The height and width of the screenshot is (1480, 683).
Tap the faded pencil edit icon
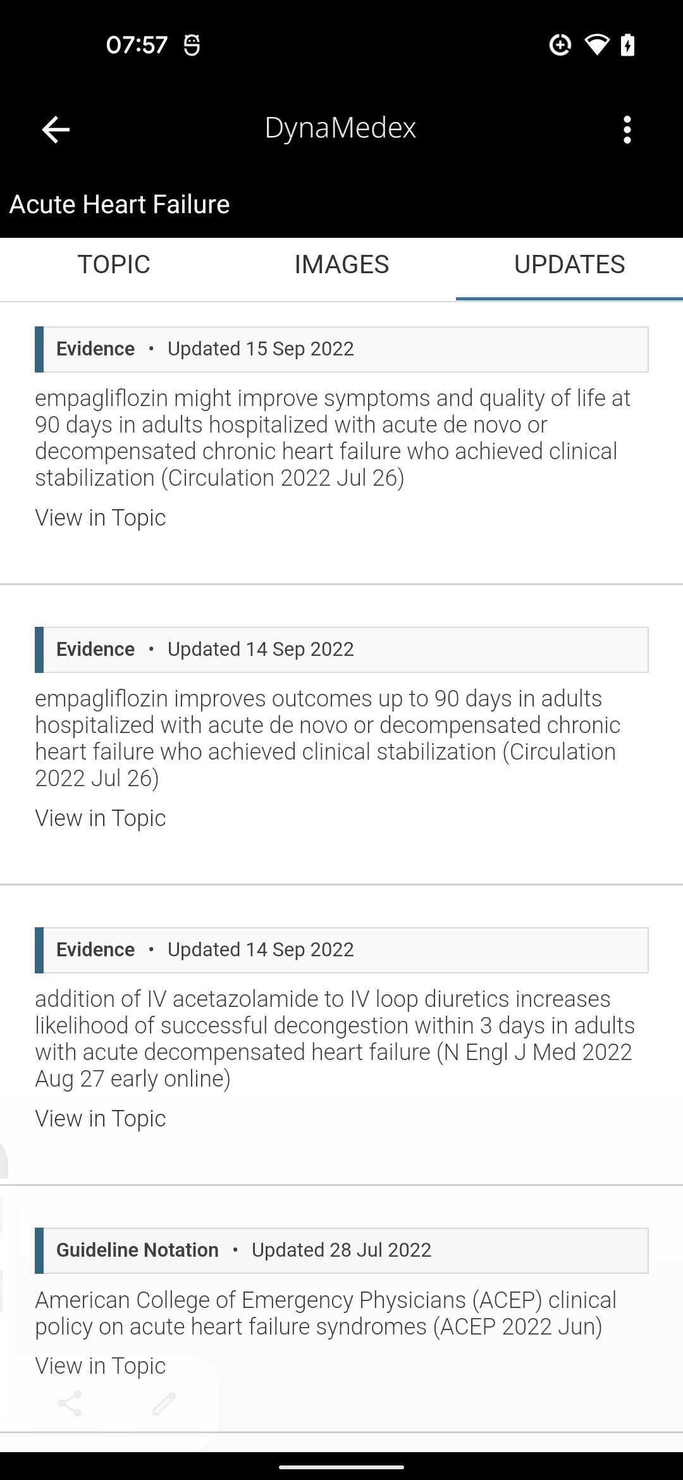pyautogui.click(x=164, y=1403)
